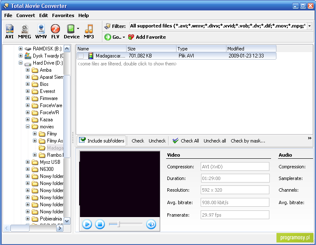Screen dimensions: 316x245
Task: Click the Resolution field 592 x 320
Action: click(235, 190)
